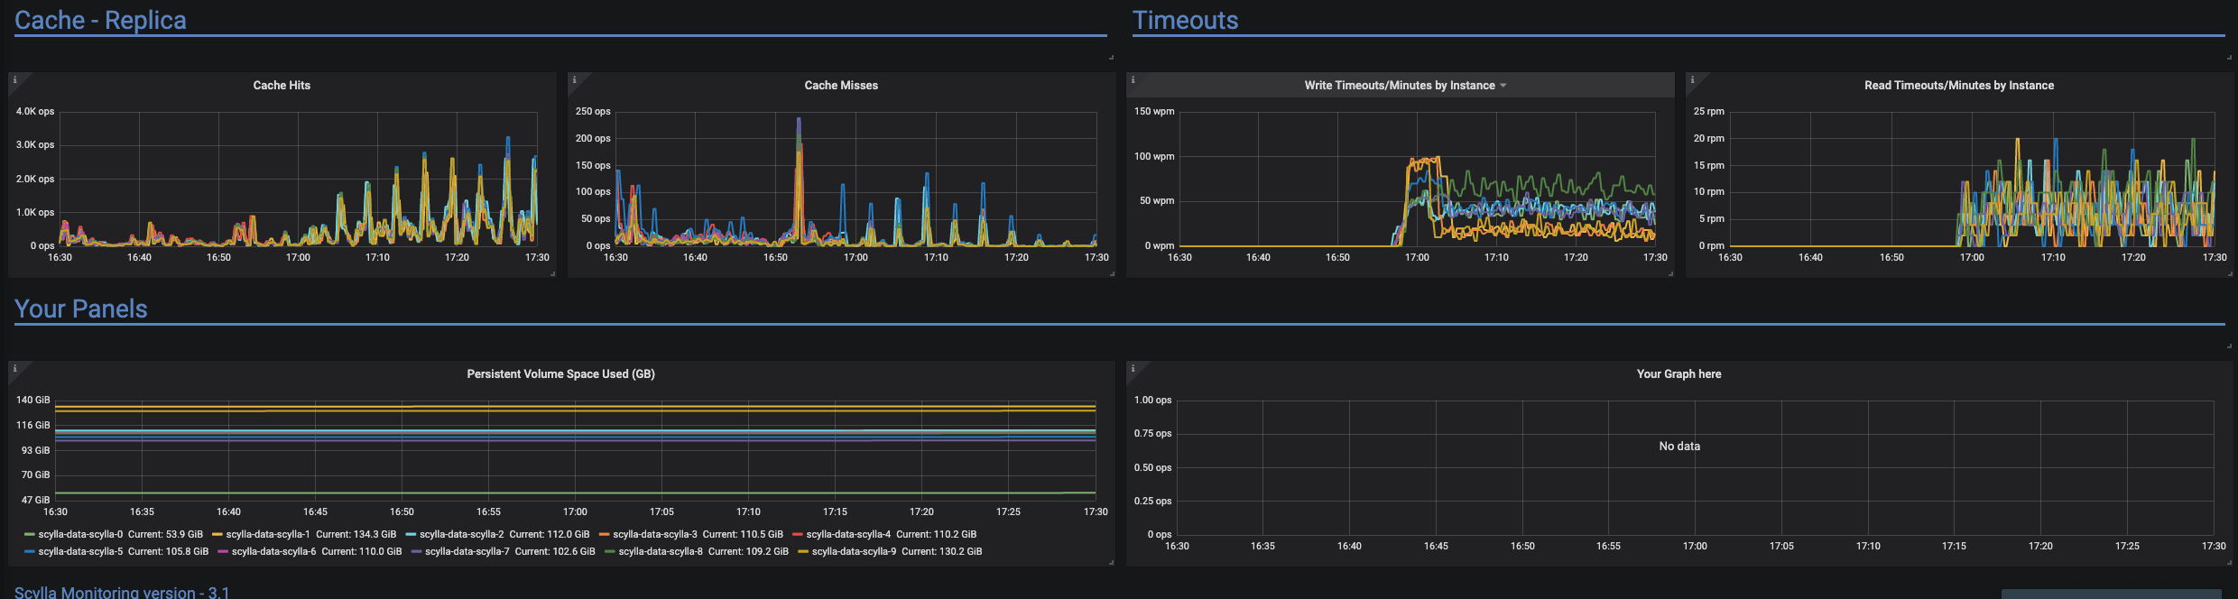Pick color for scylla-data-scylla-6 legend swatch
The image size is (2238, 599).
(223, 551)
